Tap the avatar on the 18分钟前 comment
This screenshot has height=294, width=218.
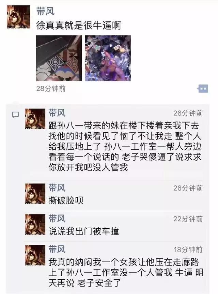pos(35,255)
